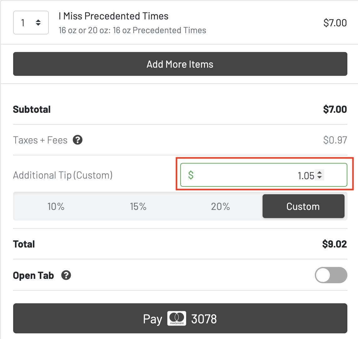Image resolution: width=358 pixels, height=339 pixels.
Task: Enable the Open Tab switch
Action: [x=331, y=275]
